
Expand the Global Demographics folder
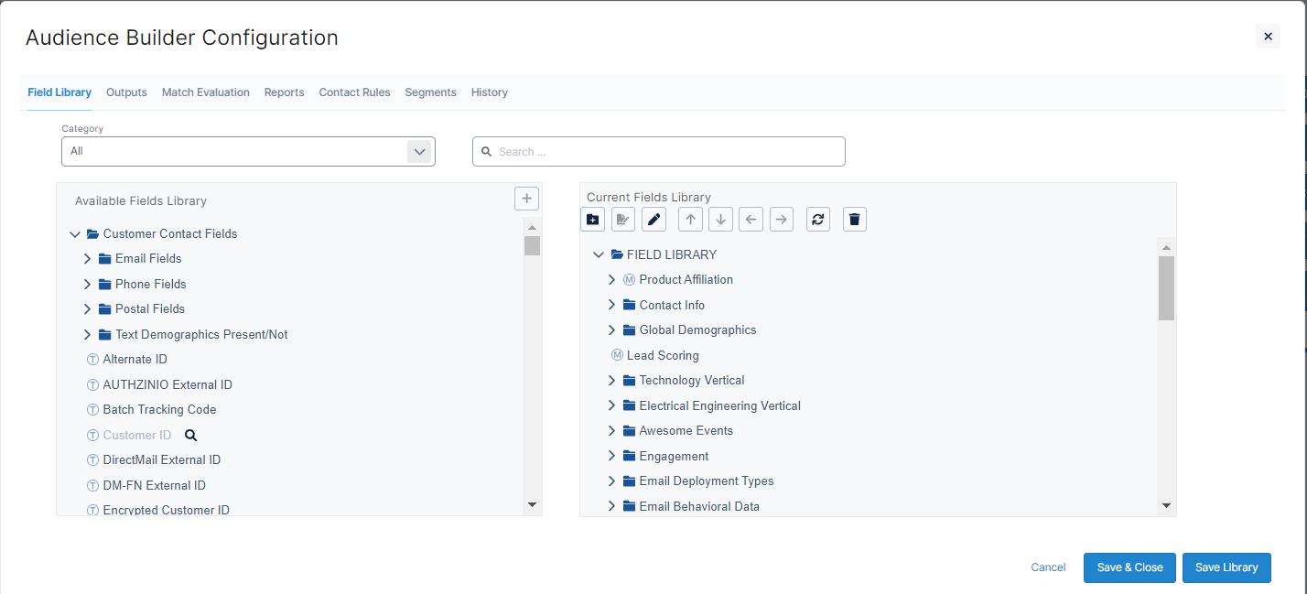(612, 330)
